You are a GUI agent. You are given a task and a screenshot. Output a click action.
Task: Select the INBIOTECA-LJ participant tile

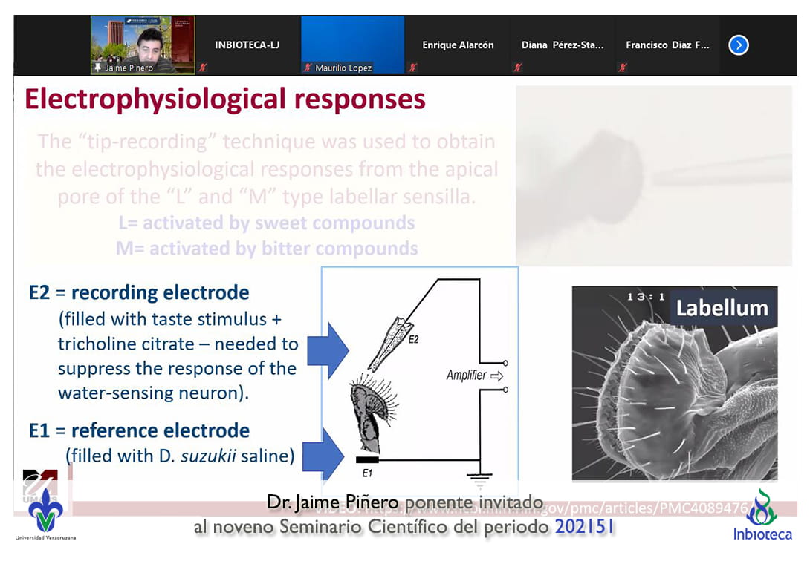(x=247, y=45)
